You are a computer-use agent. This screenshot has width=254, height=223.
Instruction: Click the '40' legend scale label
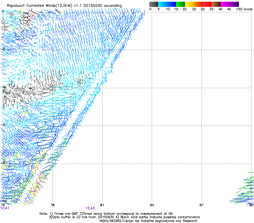tap(220, 9)
